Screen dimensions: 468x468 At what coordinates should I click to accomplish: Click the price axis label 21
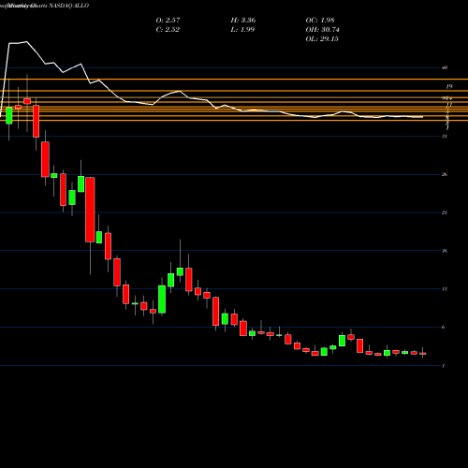point(445,212)
